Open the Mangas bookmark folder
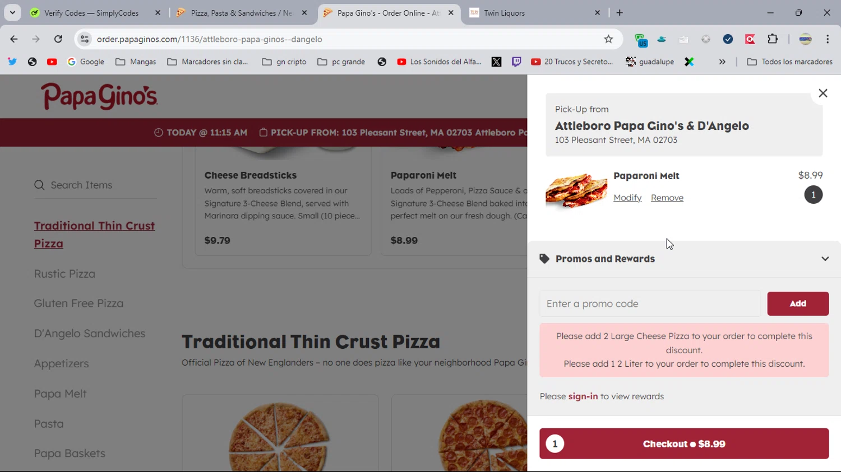This screenshot has width=841, height=472. pos(136,62)
